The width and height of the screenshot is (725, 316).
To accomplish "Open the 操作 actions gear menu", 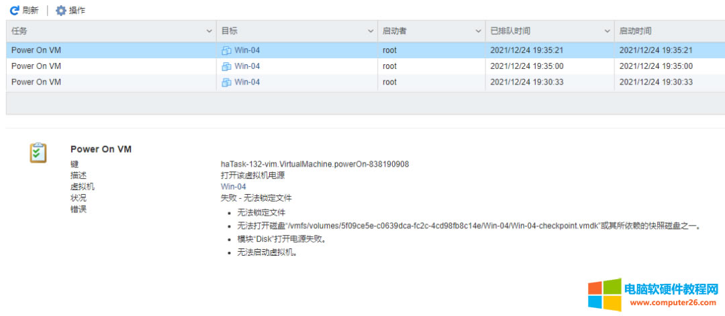I will [x=70, y=10].
